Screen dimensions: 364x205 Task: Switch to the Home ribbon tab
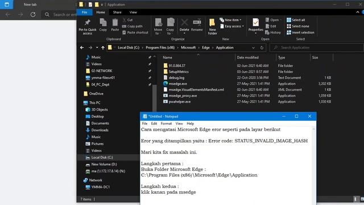click(101, 13)
